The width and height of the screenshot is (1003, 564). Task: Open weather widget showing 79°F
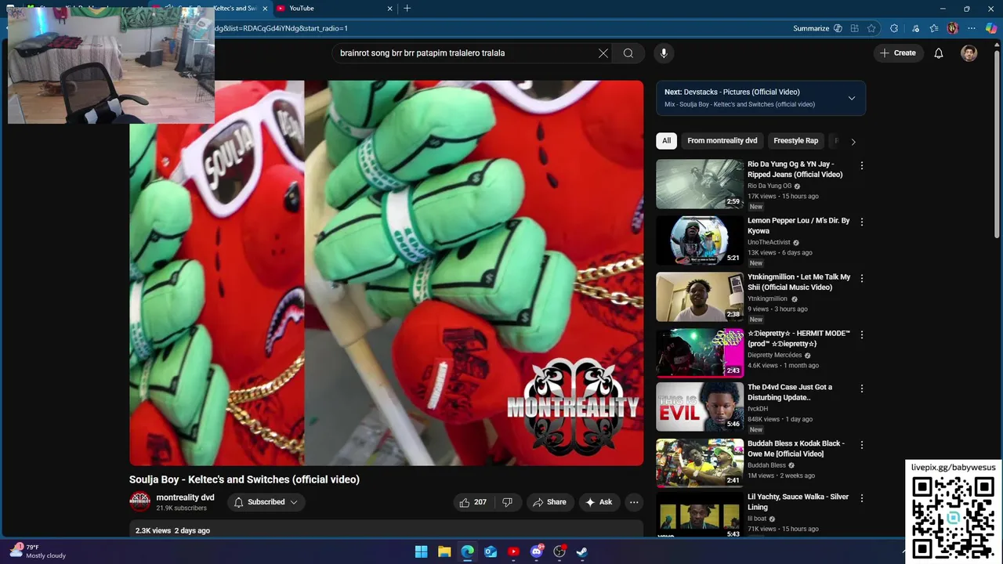38,551
